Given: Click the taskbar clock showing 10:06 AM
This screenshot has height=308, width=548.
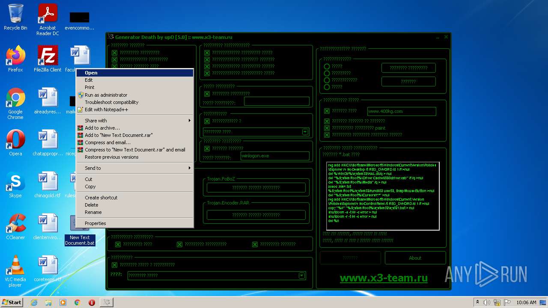Looking at the screenshot, I should 526,302.
